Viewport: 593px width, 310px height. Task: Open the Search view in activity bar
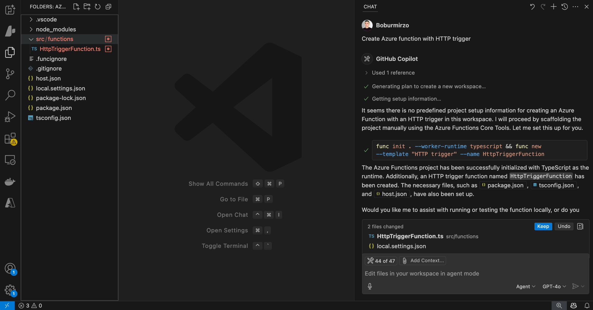pos(10,95)
